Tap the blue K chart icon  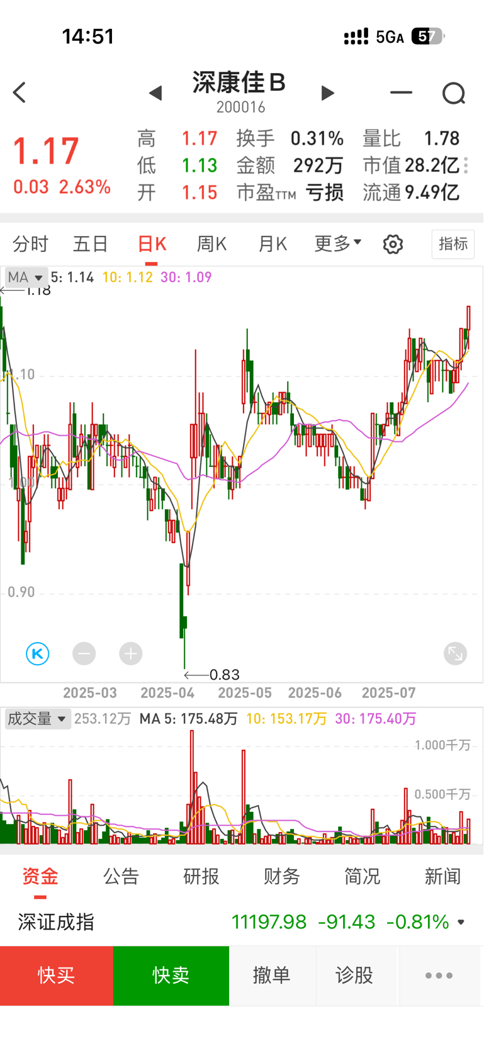click(38, 653)
